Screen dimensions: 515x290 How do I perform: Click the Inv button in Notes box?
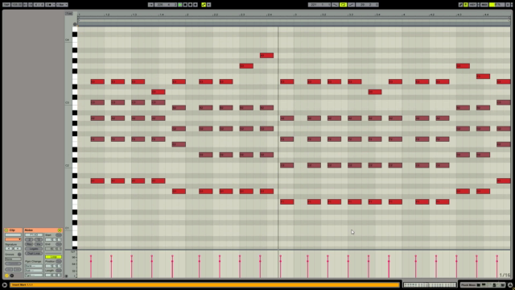[39, 244]
